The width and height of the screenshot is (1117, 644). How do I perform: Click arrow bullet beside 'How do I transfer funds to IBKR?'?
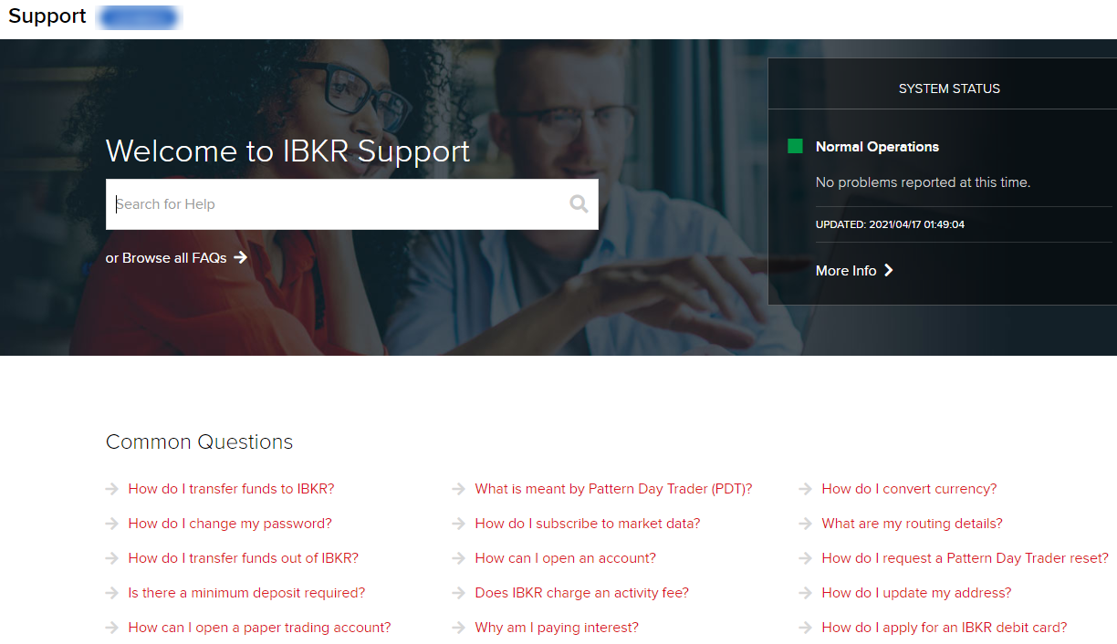[112, 489]
